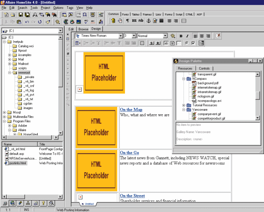Screen dimensions: 264x212
Task: Insert an anchor tag
Action: (149, 21)
